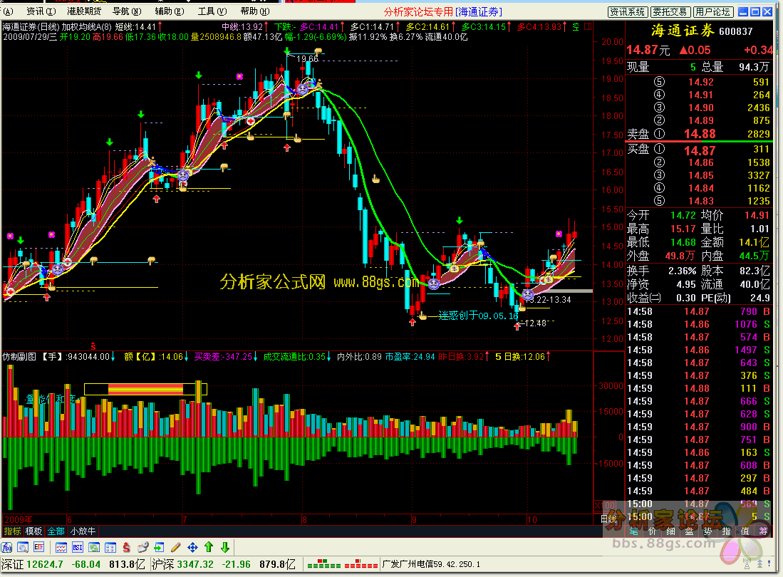Screen dimensions: 783x577
Task: Open the 导航(N) menu
Action: click(127, 11)
